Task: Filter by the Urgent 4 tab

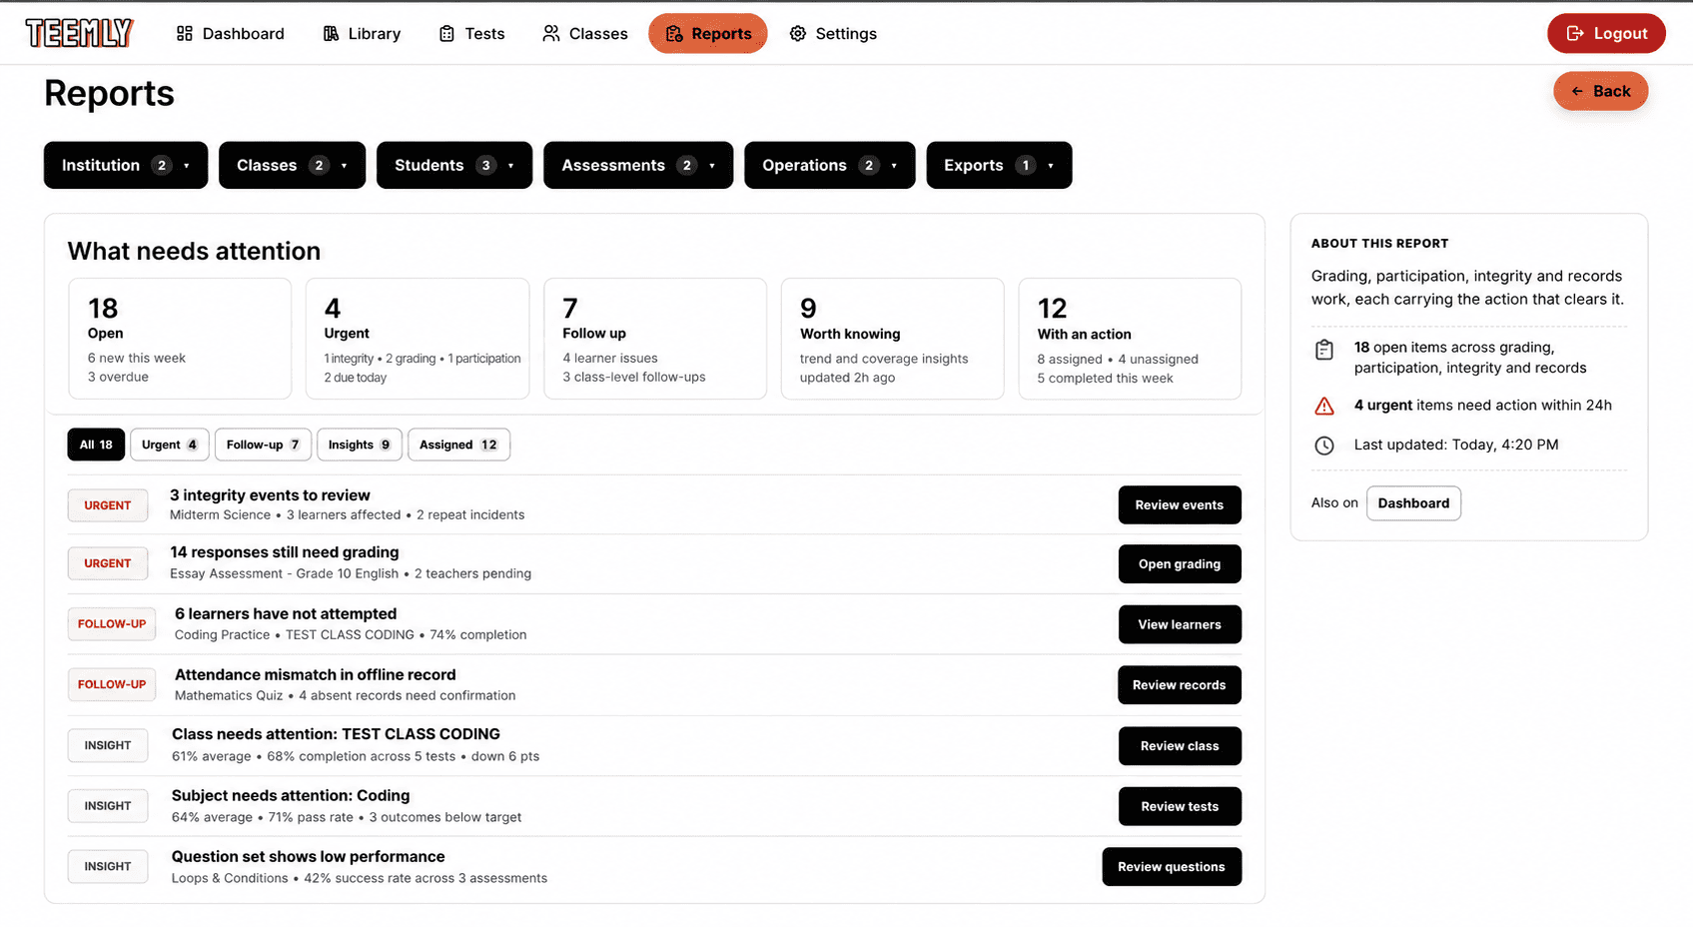Action: 170,445
